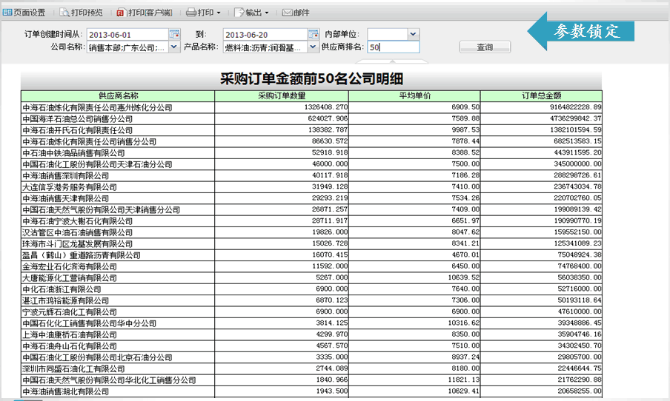Viewport: 670px width, 401px height.
Task: Open page setup from toolbar
Action: (x=24, y=13)
